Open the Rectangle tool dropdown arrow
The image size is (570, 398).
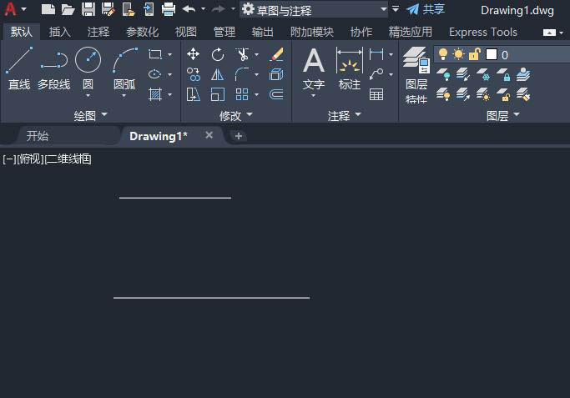pos(169,55)
